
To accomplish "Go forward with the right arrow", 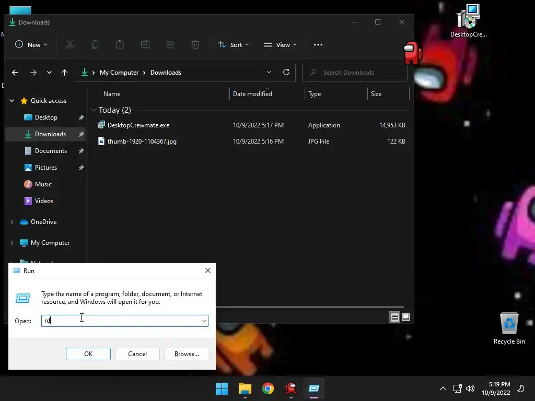I will click(x=33, y=72).
